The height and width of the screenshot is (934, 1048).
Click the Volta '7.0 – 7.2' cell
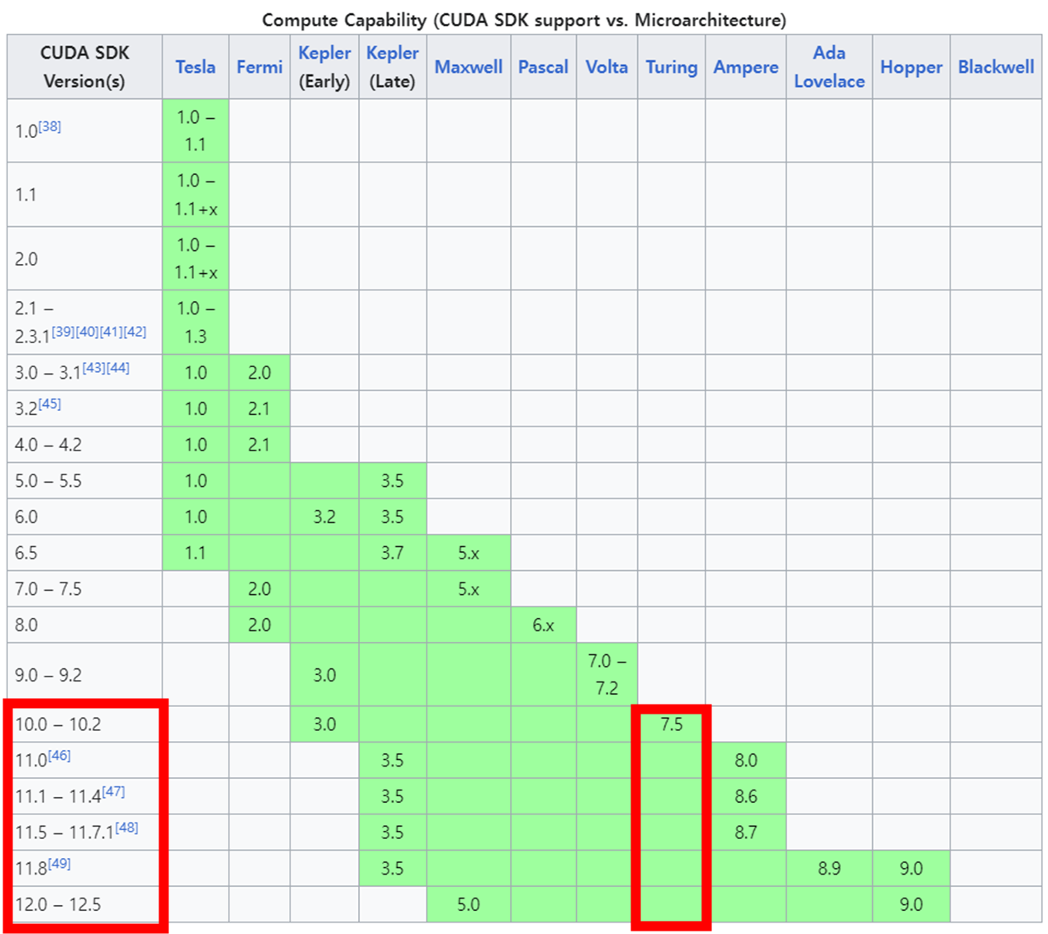coord(607,675)
